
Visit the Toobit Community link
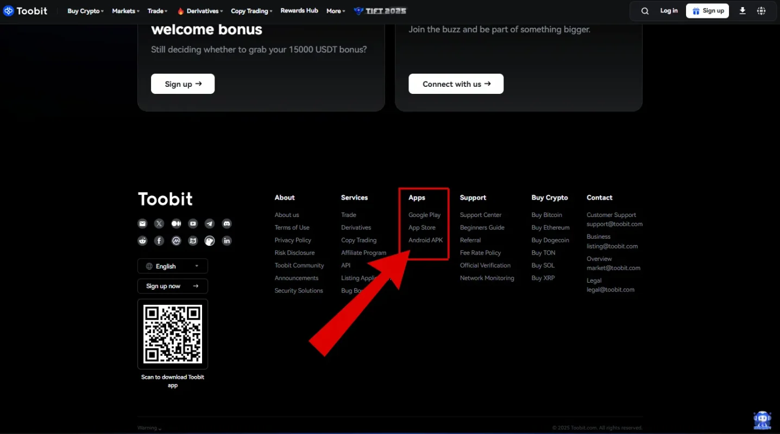click(x=299, y=265)
